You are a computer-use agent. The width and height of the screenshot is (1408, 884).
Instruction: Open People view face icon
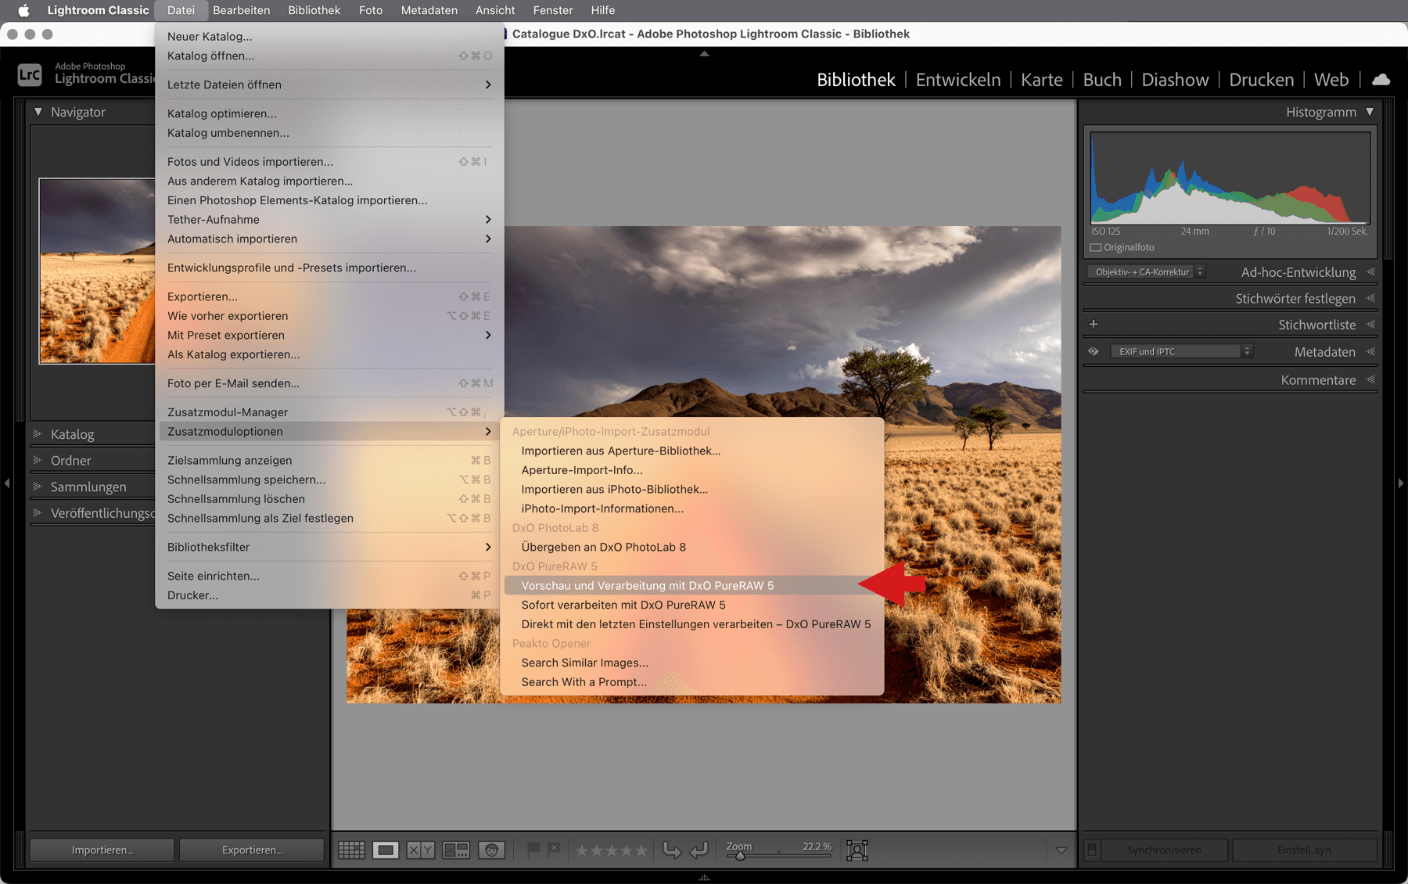tap(491, 850)
